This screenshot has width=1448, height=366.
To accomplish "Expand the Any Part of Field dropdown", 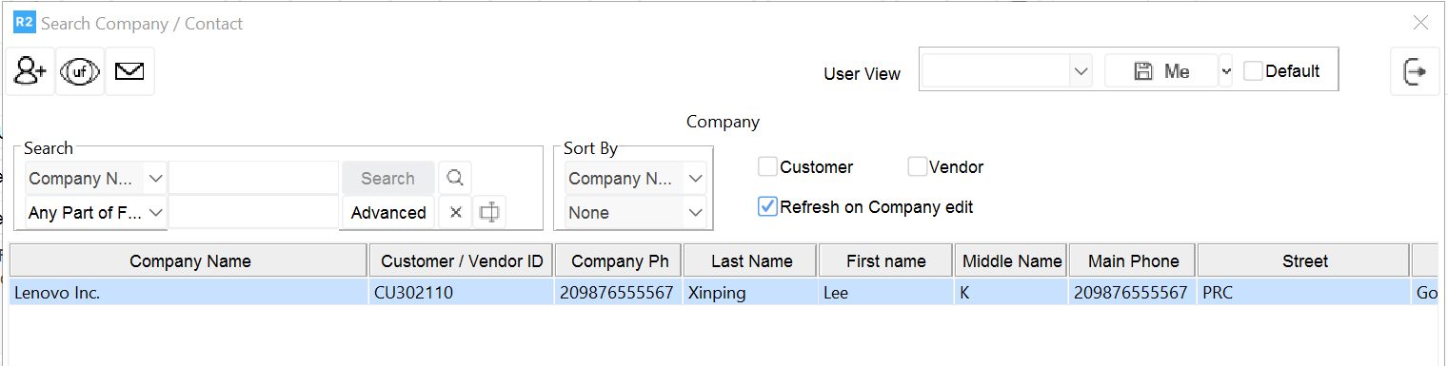I will pos(96,213).
